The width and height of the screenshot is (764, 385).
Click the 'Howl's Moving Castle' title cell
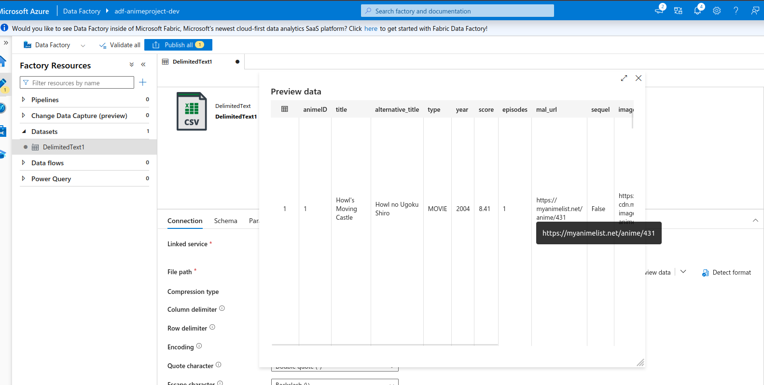pos(347,209)
